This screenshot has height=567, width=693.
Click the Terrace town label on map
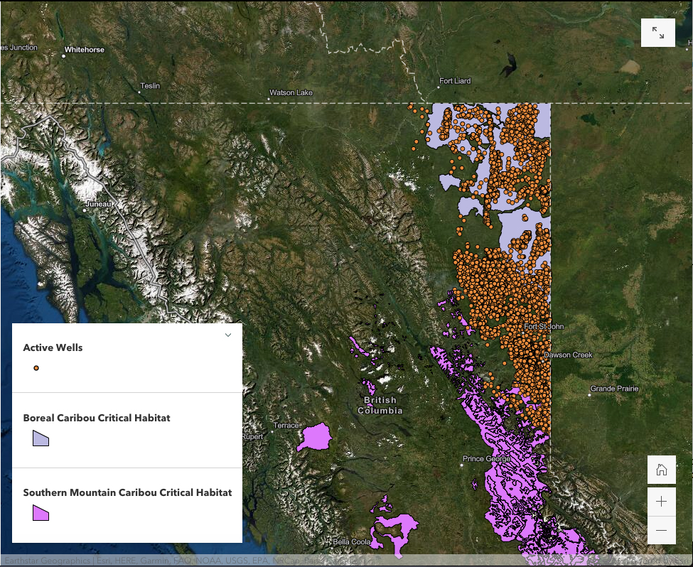[285, 425]
